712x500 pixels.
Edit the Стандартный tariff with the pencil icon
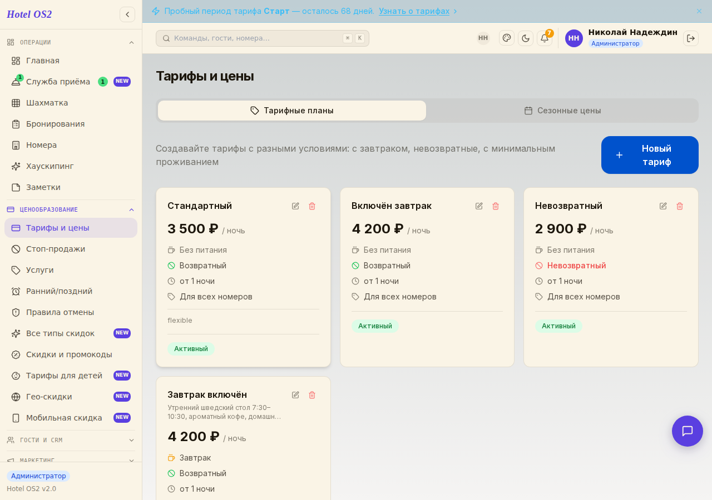(x=295, y=206)
